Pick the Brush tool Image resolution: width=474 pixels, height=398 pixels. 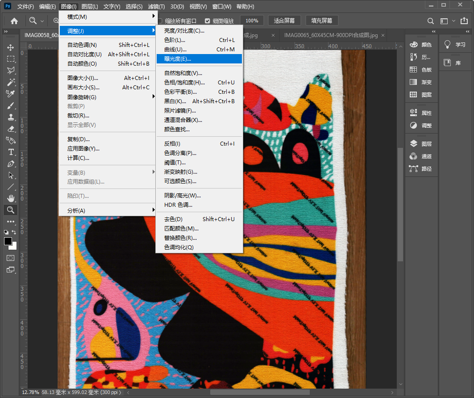tap(11, 105)
